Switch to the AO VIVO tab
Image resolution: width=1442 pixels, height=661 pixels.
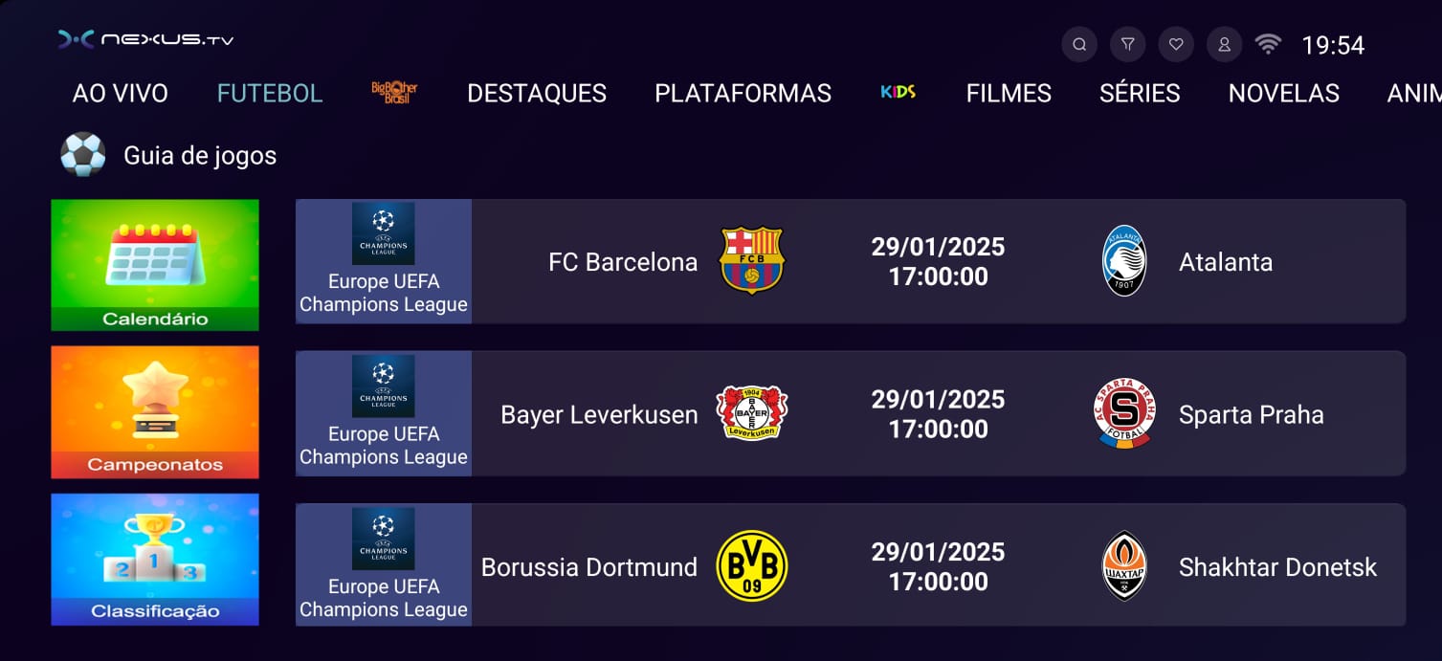pos(121,93)
